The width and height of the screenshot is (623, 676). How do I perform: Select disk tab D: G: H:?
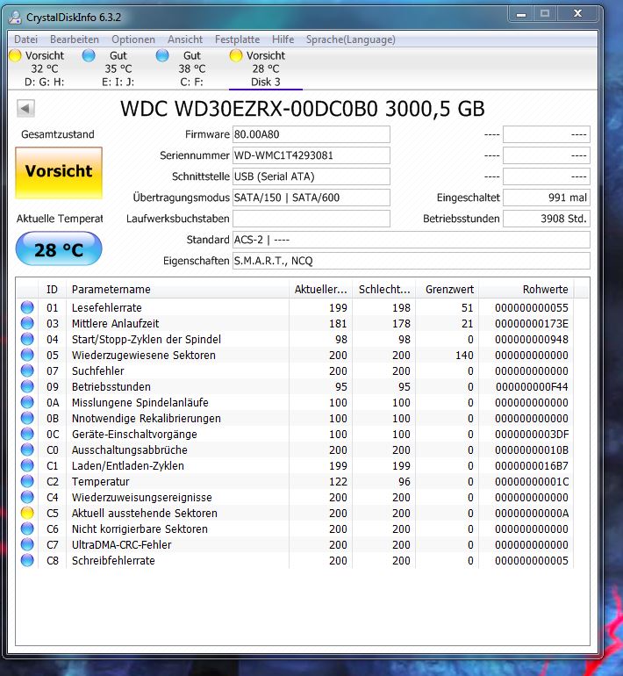pyautogui.click(x=44, y=68)
